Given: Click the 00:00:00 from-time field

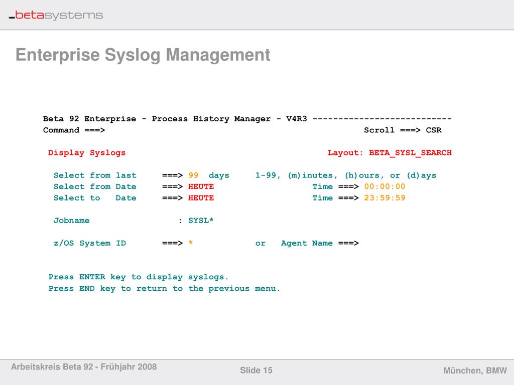Looking at the screenshot, I should (x=384, y=186).
